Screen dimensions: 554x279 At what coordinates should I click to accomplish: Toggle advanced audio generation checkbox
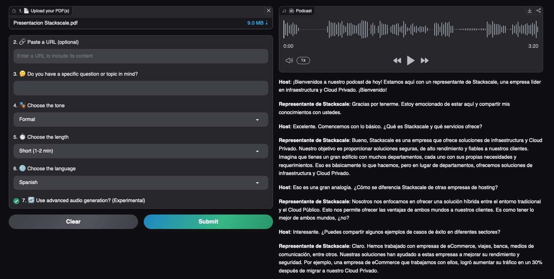click(16, 201)
